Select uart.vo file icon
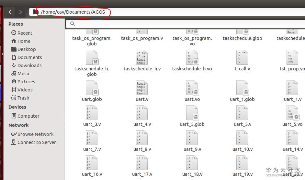 click(192, 88)
